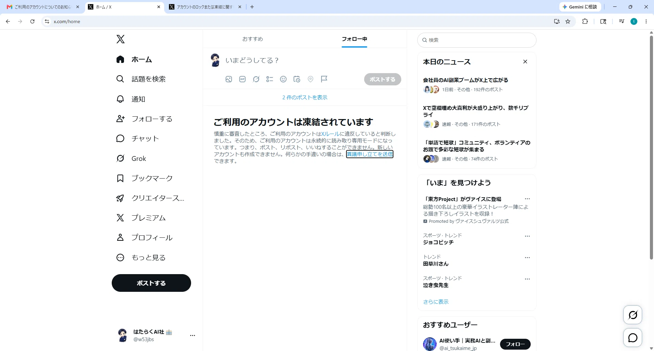Click the 検索 search field
654x351 pixels.
(x=477, y=40)
